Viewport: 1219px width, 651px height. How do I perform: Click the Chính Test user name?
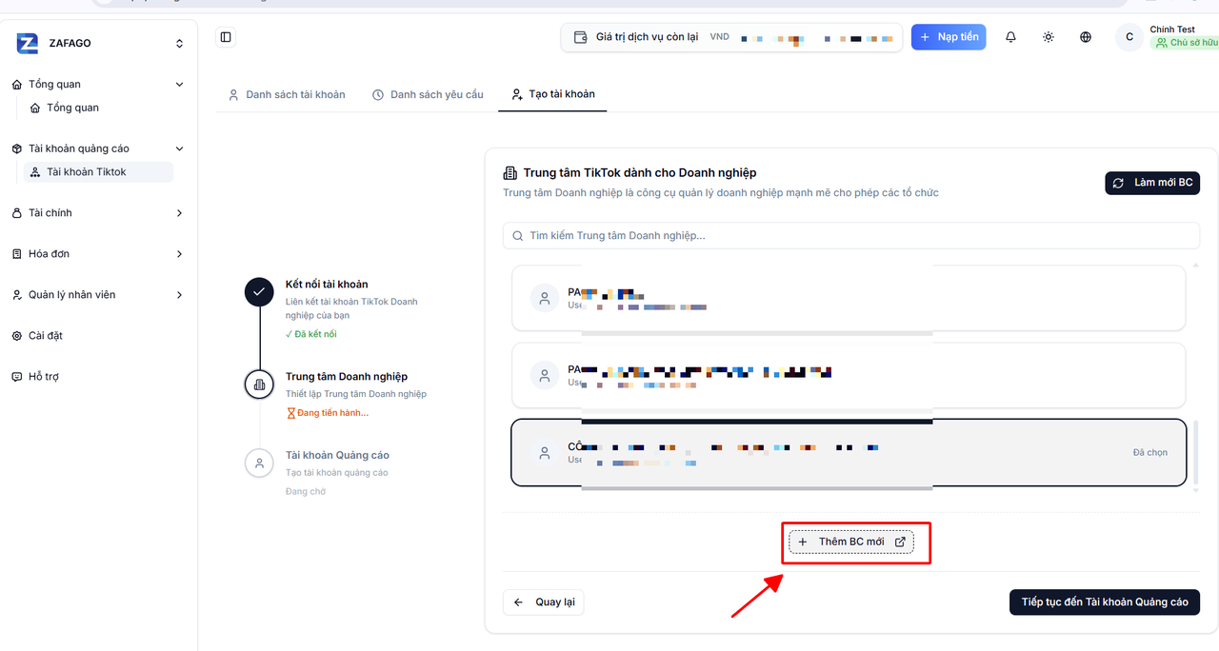click(1172, 30)
